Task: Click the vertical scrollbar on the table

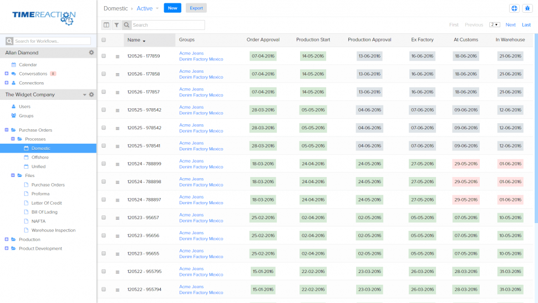Action: (x=536, y=128)
